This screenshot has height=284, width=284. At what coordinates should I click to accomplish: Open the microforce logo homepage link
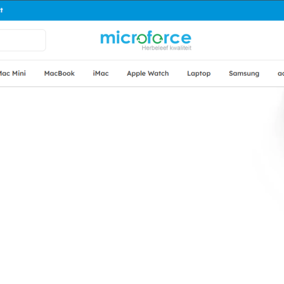[x=146, y=40]
